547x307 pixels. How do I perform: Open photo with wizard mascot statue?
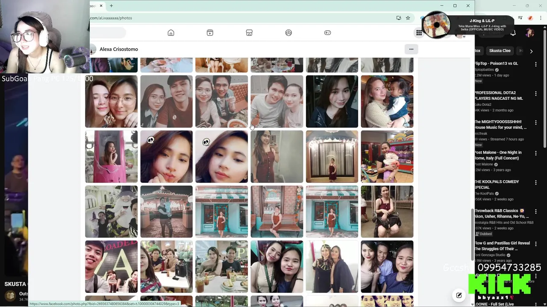pos(111,211)
